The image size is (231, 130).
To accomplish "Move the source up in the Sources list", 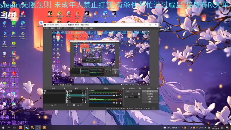I will point(78,105).
